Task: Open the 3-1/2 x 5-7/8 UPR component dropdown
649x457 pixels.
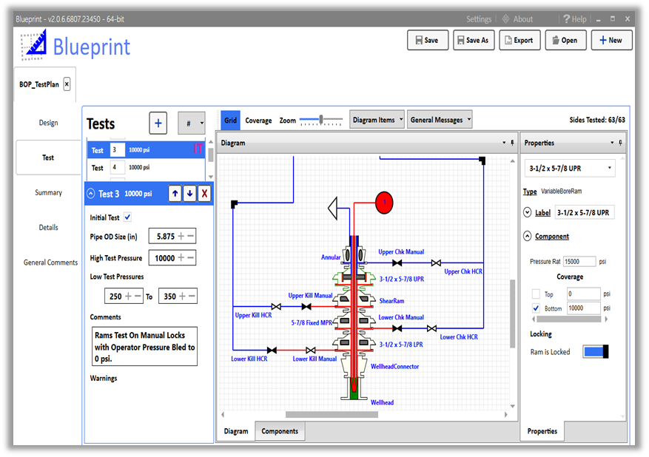Action: (568, 168)
